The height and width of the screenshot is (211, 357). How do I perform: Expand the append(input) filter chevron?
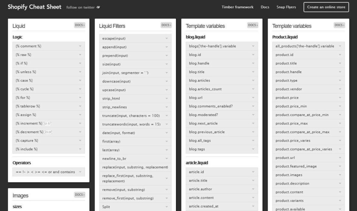[x=167, y=47]
